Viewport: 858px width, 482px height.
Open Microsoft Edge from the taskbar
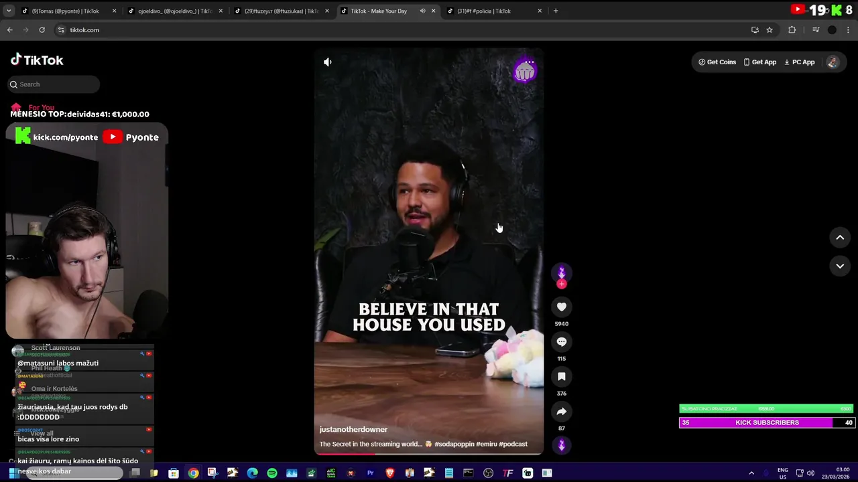[252, 473]
